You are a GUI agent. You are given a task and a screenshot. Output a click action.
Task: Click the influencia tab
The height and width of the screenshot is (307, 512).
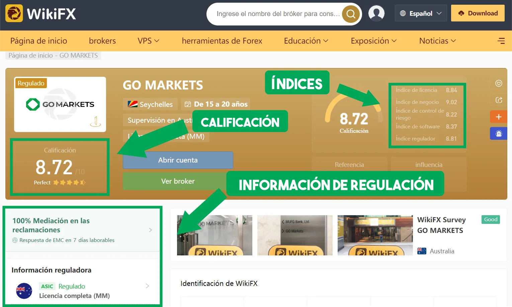[x=429, y=165]
